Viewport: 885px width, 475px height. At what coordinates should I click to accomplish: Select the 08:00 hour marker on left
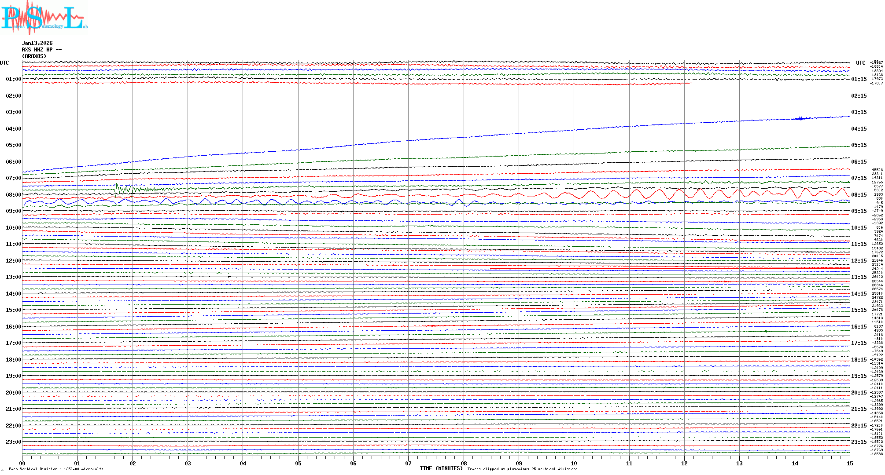(x=13, y=195)
